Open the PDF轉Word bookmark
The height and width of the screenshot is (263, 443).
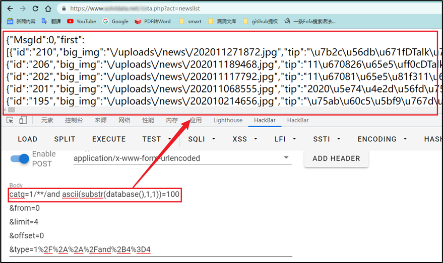(x=153, y=21)
